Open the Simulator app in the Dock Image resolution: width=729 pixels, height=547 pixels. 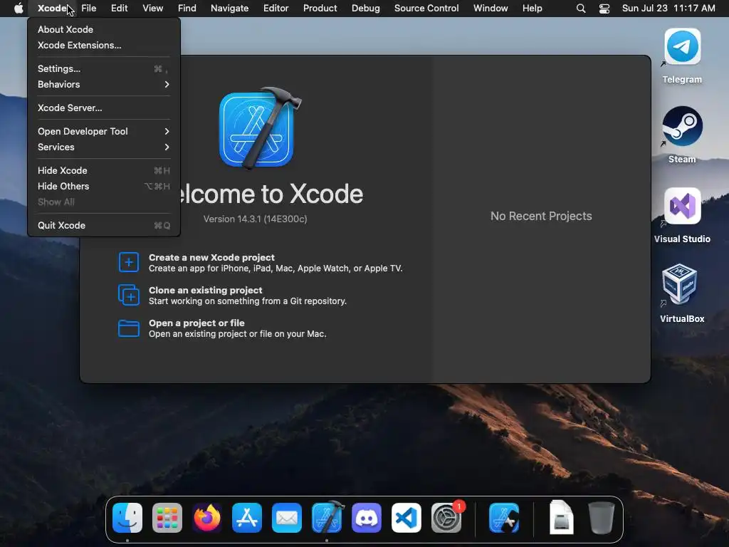tap(504, 517)
